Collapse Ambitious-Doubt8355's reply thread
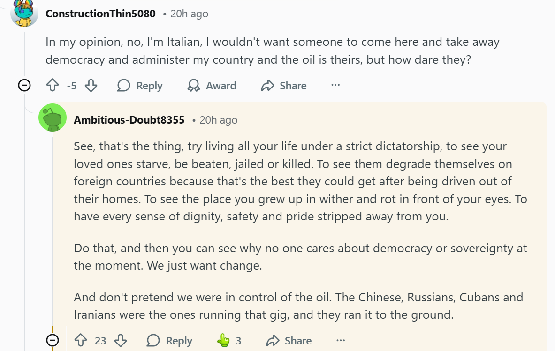555x351 pixels. pos(53,340)
